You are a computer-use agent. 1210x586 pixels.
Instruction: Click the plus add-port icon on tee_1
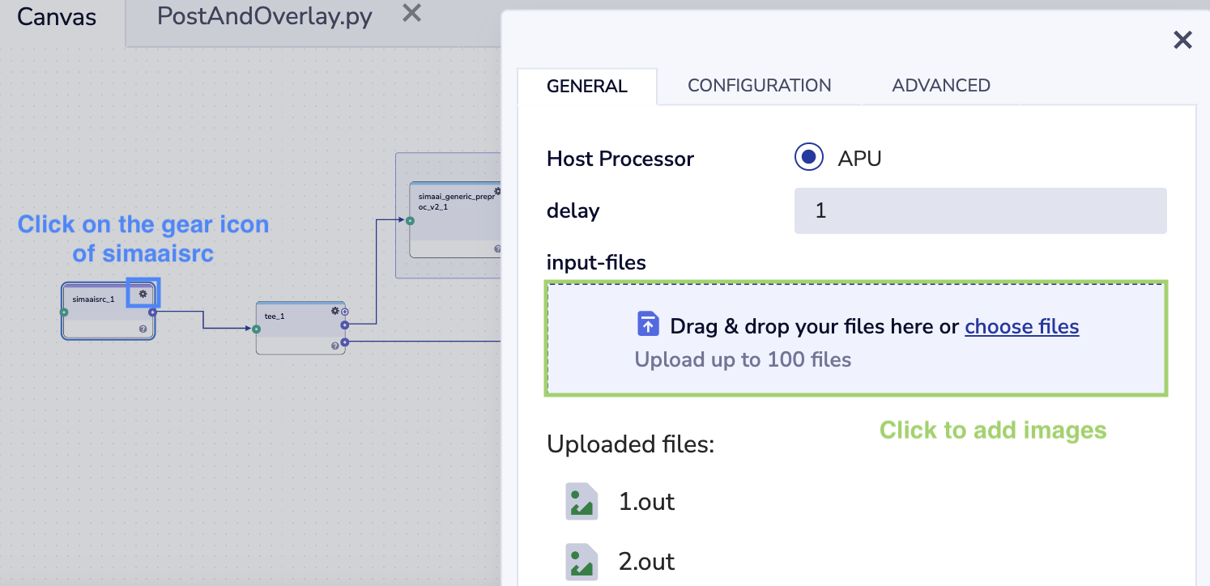pyautogui.click(x=344, y=312)
